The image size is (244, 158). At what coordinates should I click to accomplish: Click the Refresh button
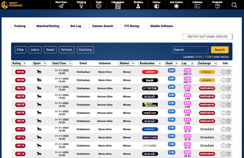click(66, 50)
